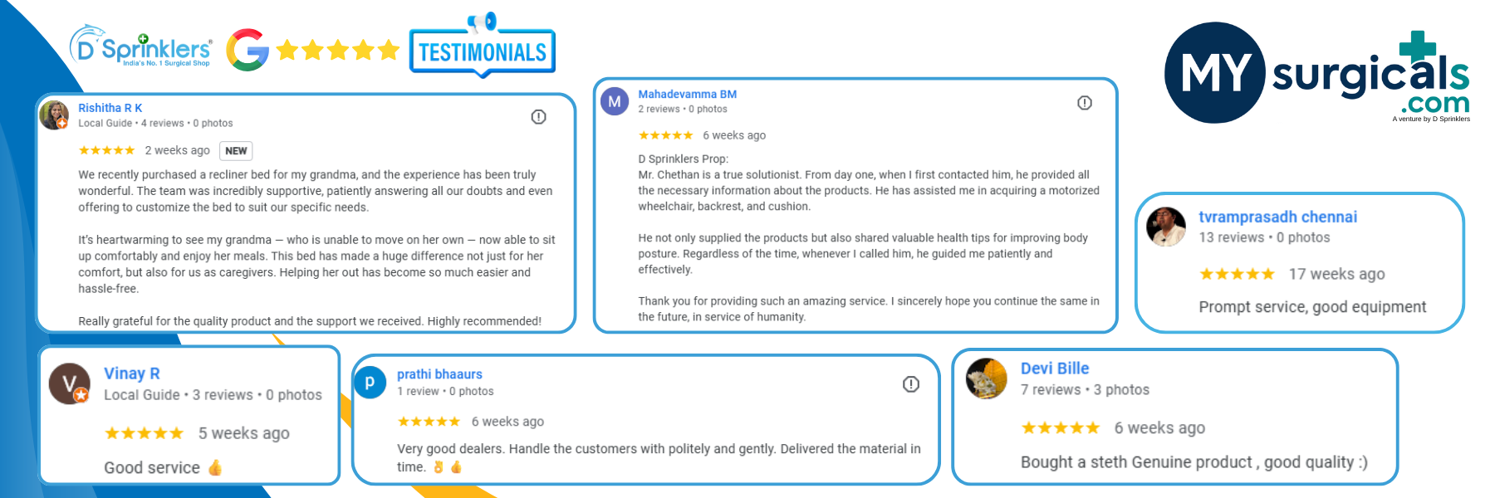Click prathi bhaaurs blue P avatar

click(370, 383)
